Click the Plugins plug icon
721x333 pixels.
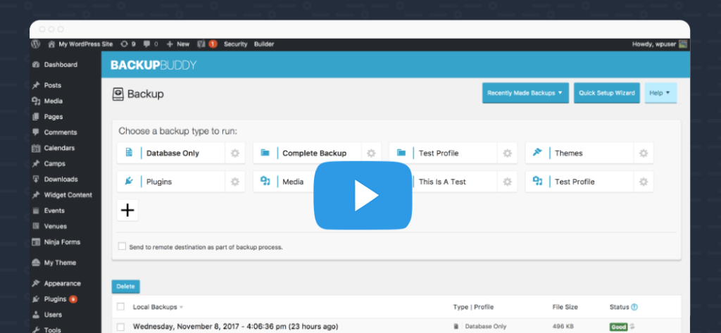click(129, 181)
